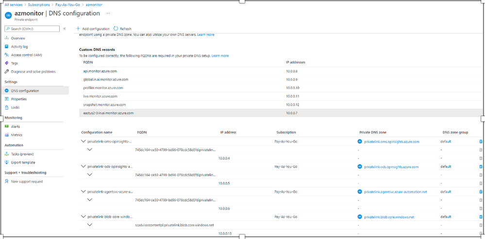
Task: Open privatelink.agentsvc.azure-automation.net zone link
Action: click(x=395, y=192)
